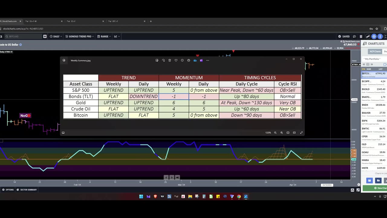
Task: Expand the photo viewer to fullscreen
Action: pyautogui.click(x=301, y=133)
